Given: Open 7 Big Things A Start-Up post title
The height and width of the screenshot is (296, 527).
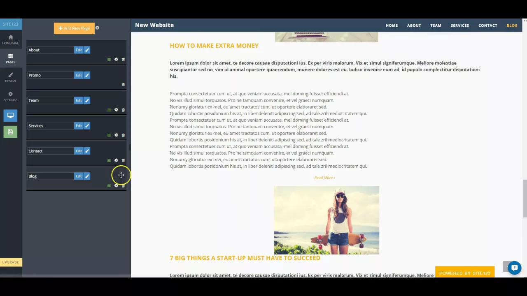Looking at the screenshot, I should [245, 258].
